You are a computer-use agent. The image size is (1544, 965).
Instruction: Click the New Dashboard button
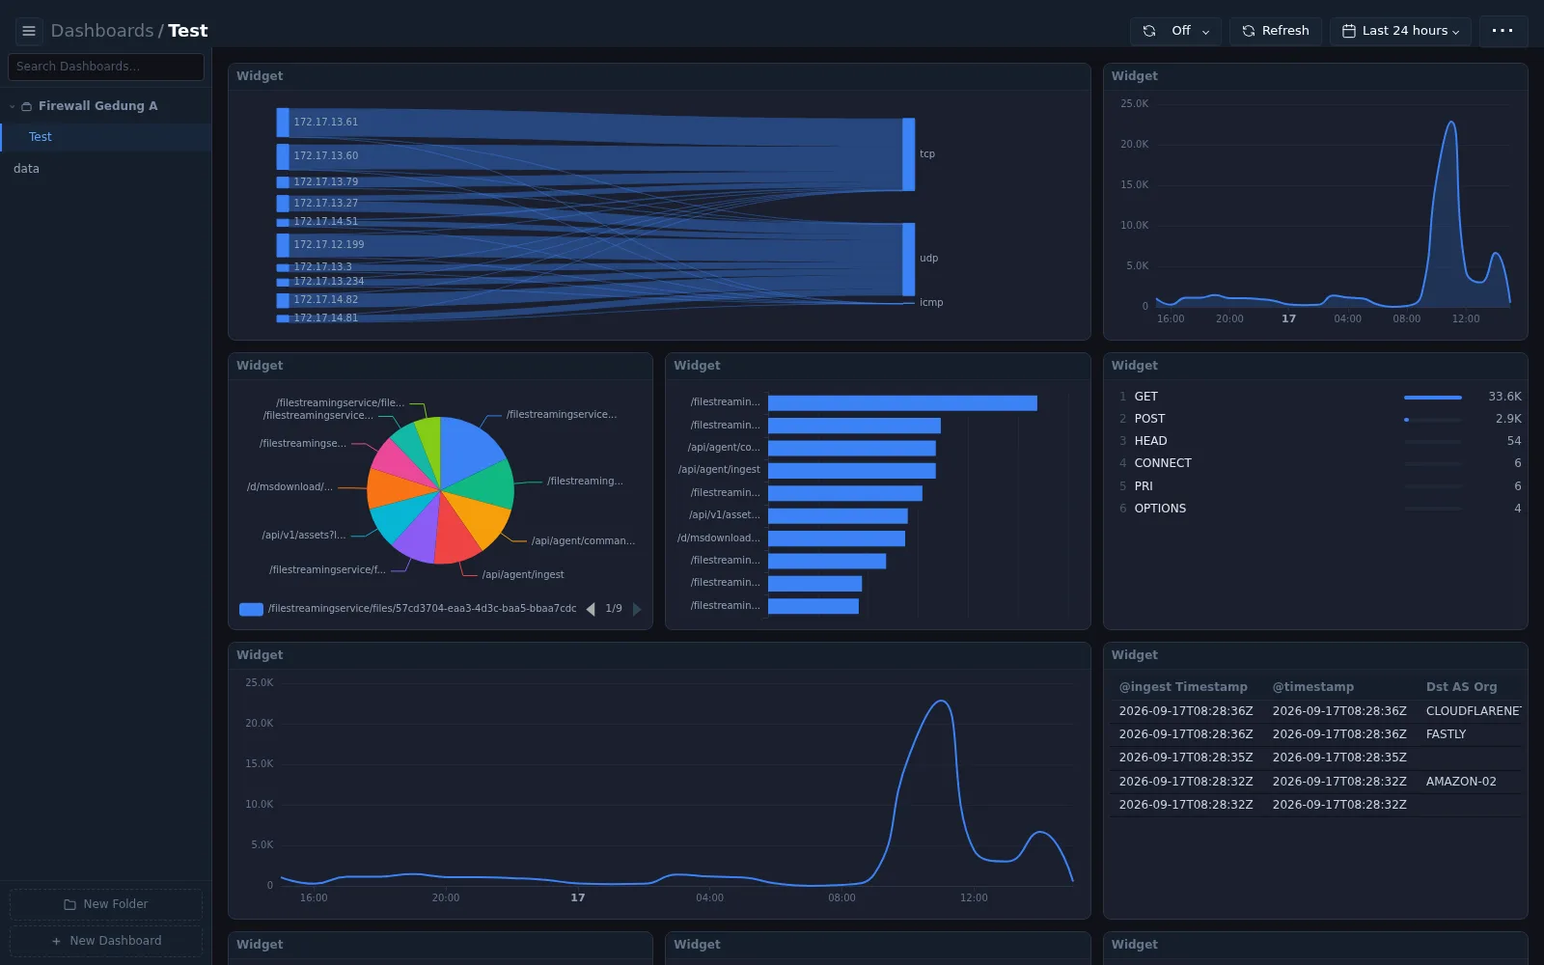[106, 941]
